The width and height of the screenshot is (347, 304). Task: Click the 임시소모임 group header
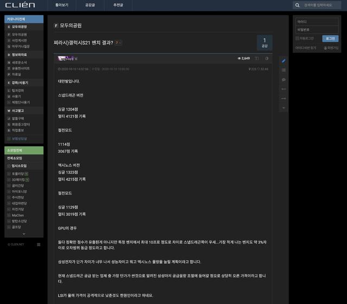click(x=24, y=166)
